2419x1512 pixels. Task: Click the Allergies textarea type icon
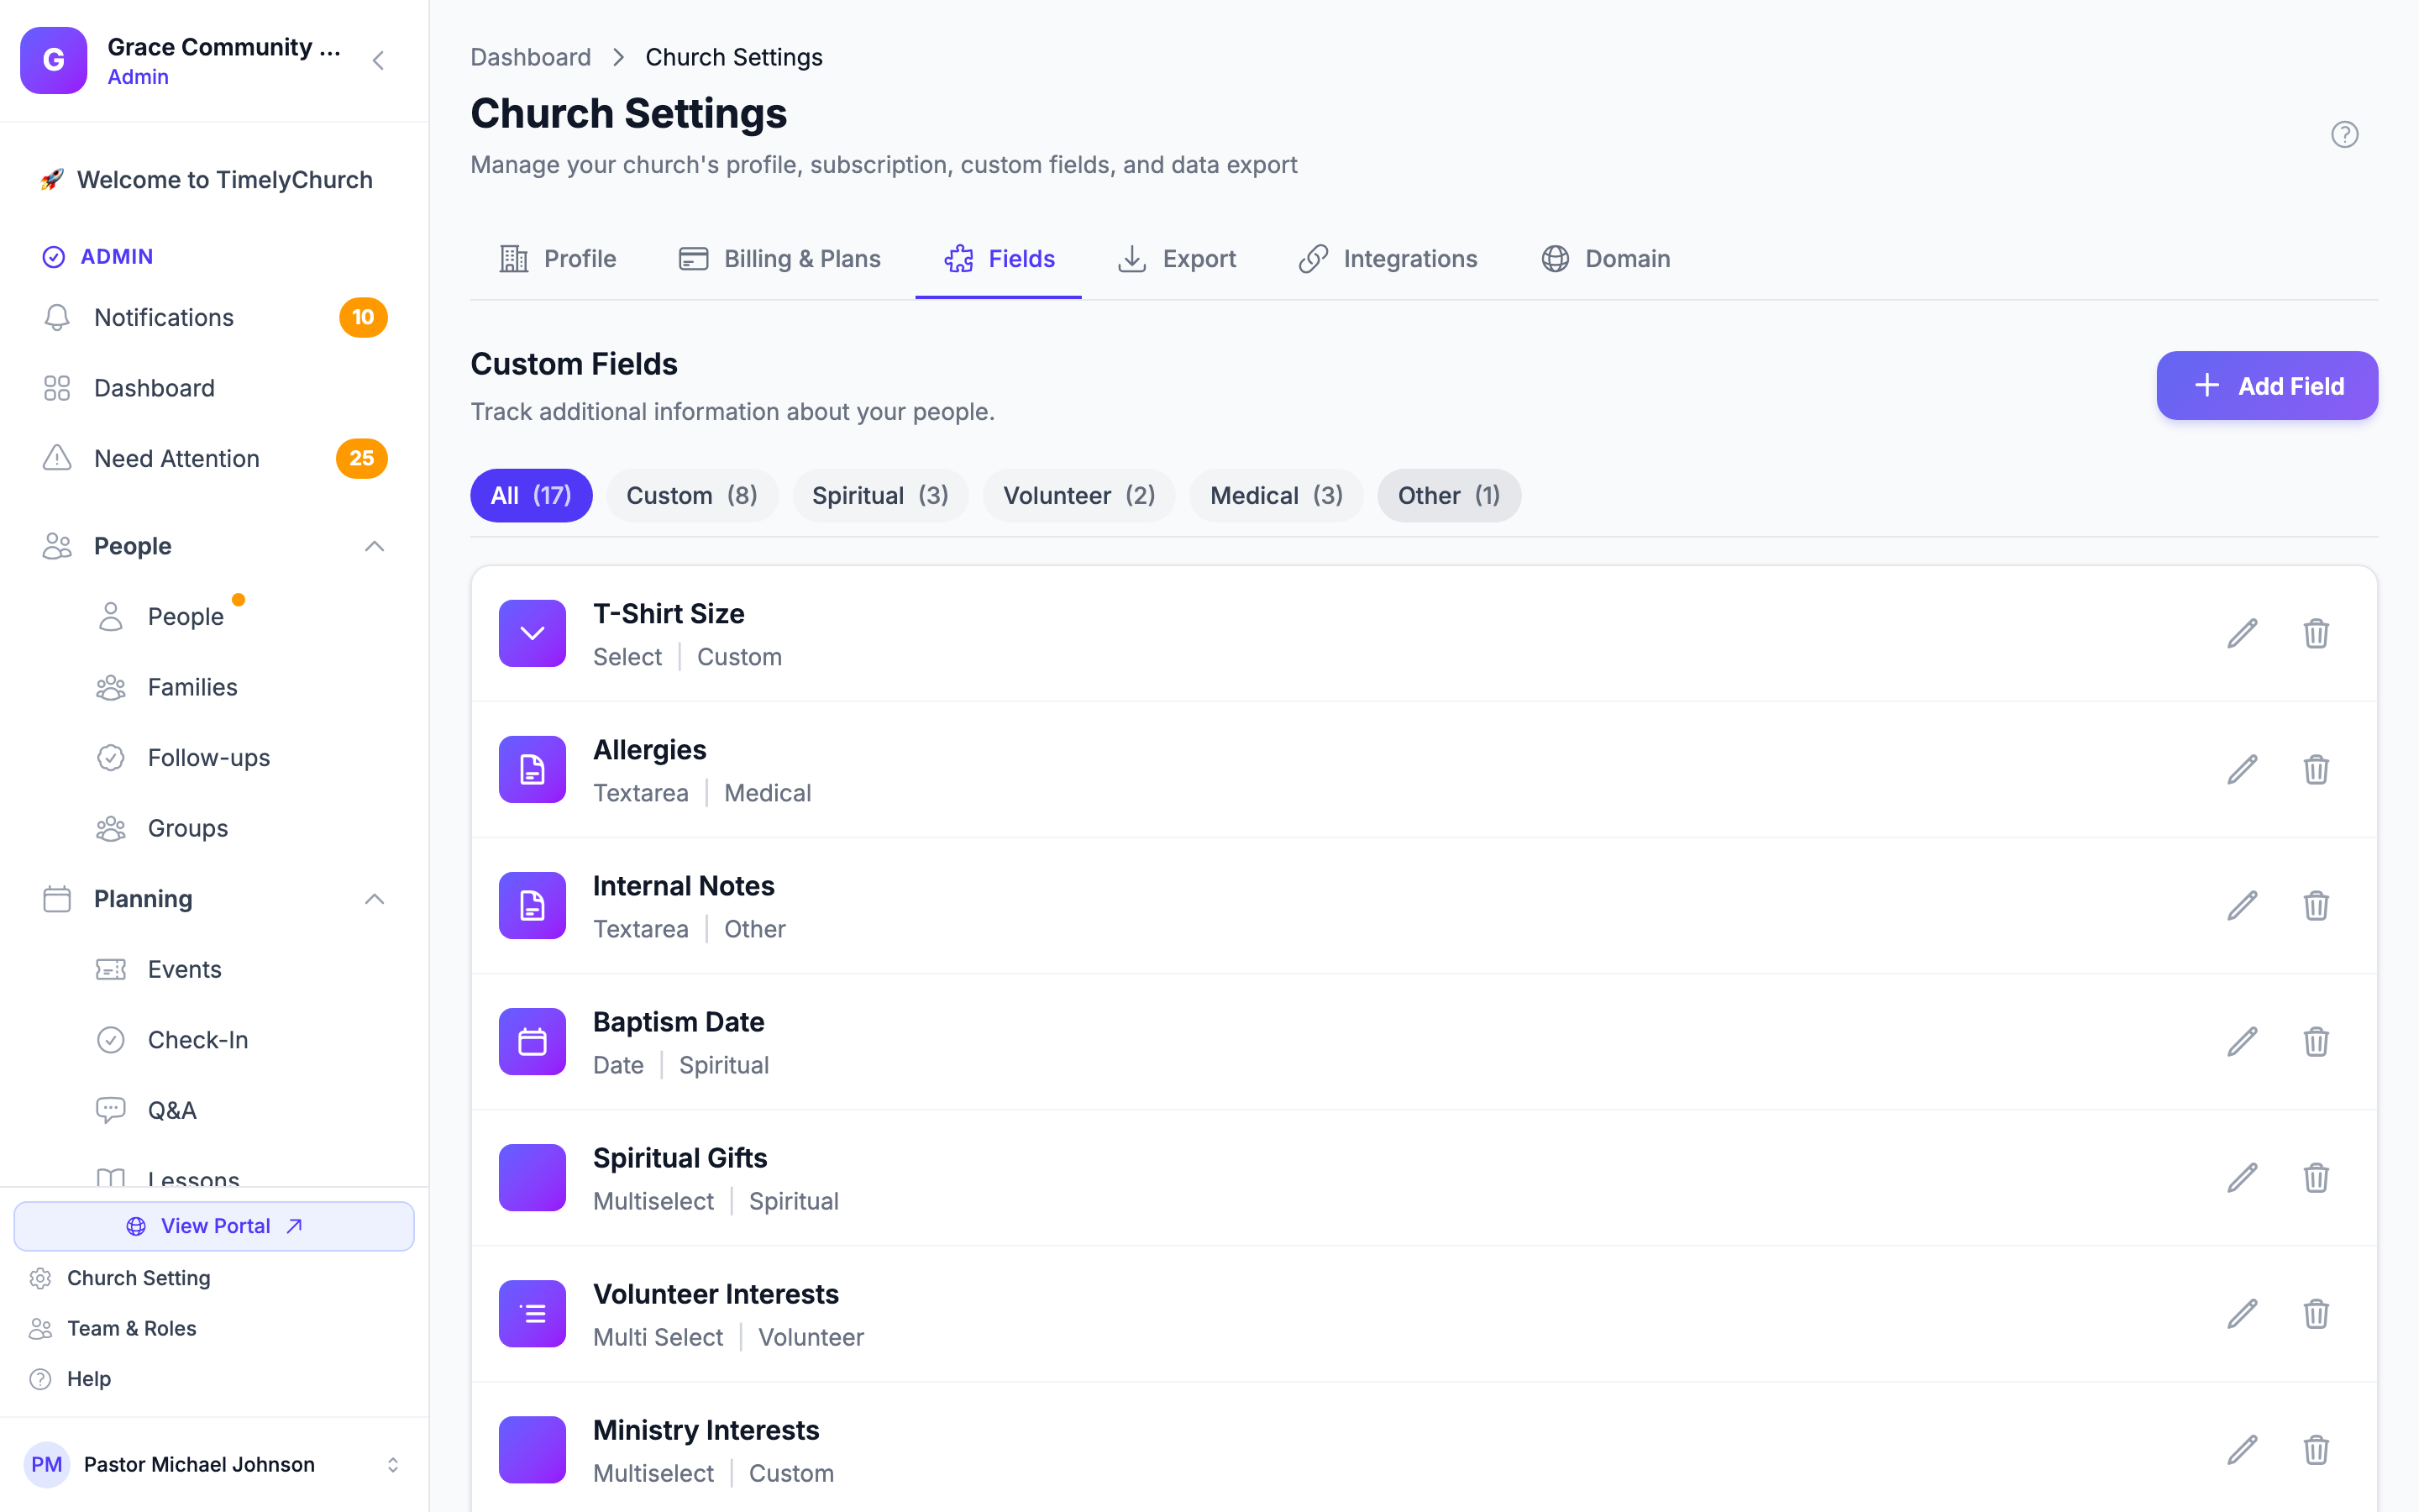pyautogui.click(x=532, y=769)
